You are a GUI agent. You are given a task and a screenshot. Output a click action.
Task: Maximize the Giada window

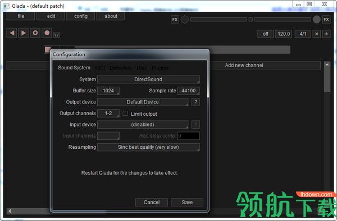click(x=309, y=4)
